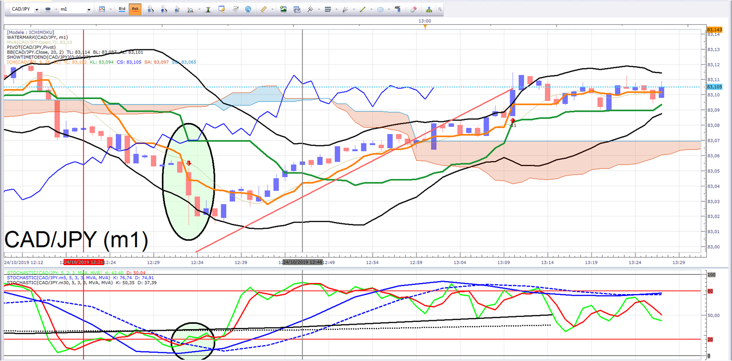Screen dimensions: 732x361
Task: Click the green vertical autoscale icon
Action: (x=208, y=9)
